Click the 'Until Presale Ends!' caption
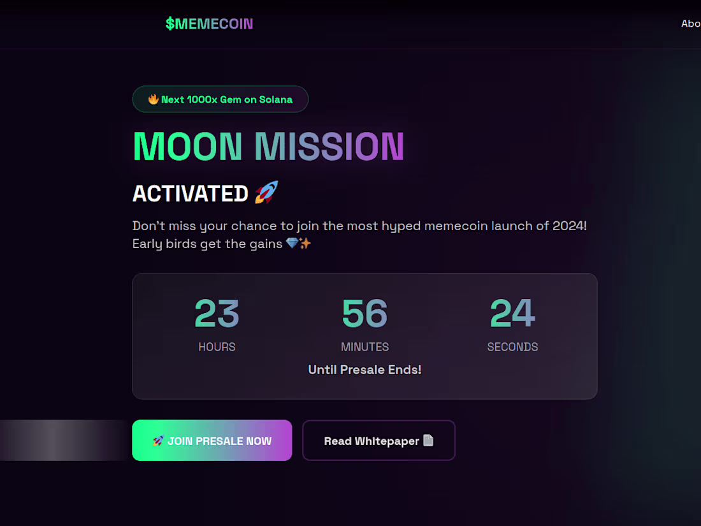This screenshot has width=701, height=526. (365, 370)
